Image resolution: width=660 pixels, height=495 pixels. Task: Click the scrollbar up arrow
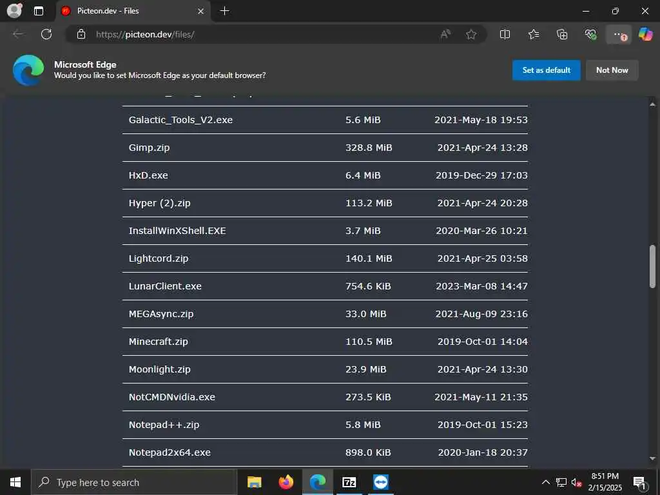pos(652,104)
